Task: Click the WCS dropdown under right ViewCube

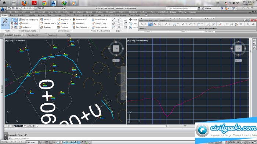Action: pos(238,60)
